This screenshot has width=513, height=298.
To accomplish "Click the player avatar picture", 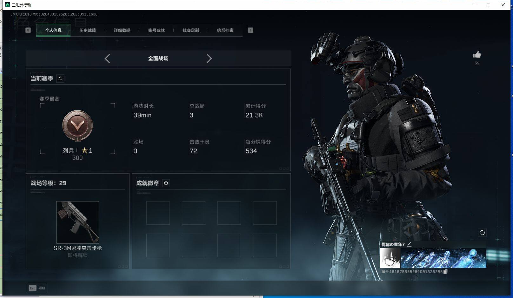I will 390,258.
